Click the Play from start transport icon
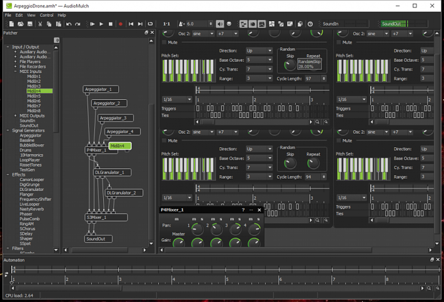444x302 pixels. pyautogui.click(x=92, y=24)
